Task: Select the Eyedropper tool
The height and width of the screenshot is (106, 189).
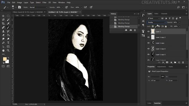Action: (8, 24)
